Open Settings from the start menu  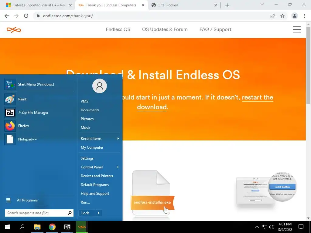pos(100,158)
